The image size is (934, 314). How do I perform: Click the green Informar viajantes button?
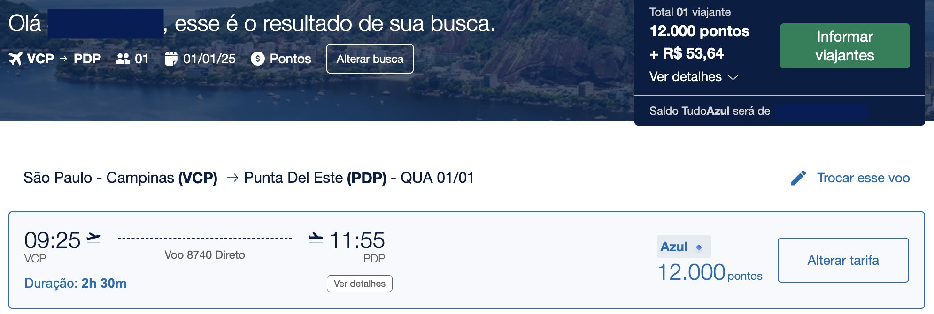[845, 46]
